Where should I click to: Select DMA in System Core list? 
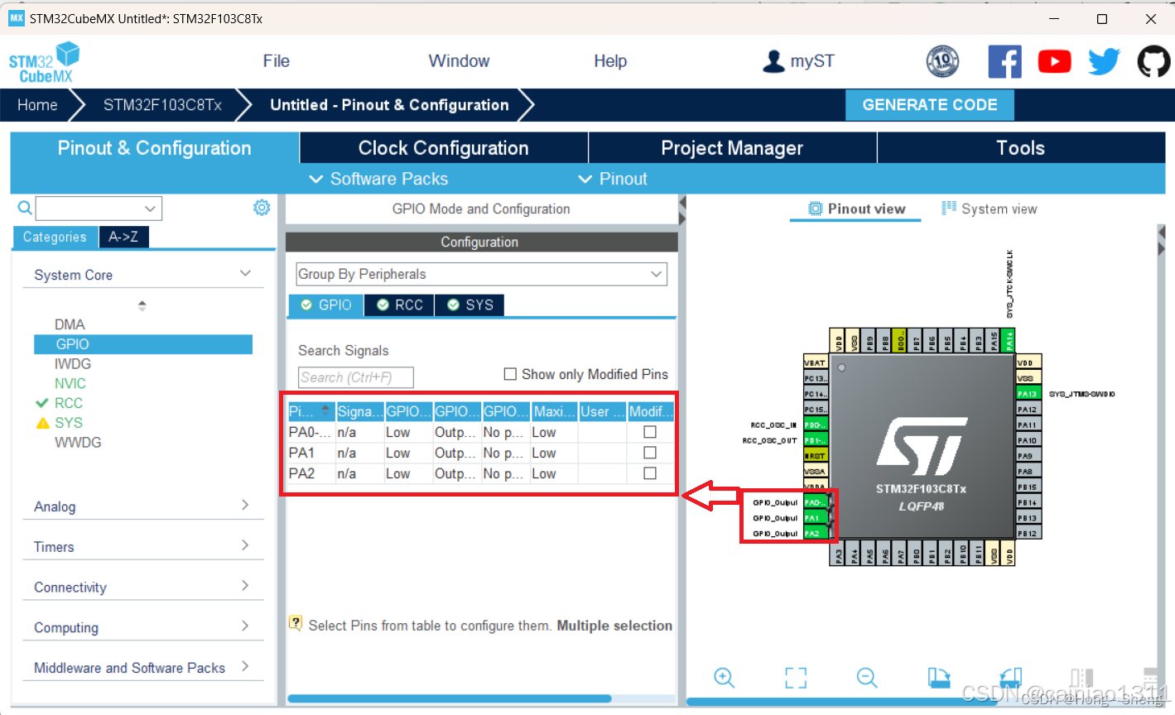pos(70,324)
